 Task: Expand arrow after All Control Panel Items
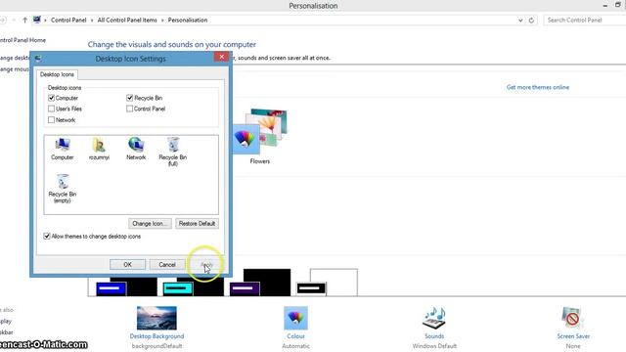pos(162,20)
